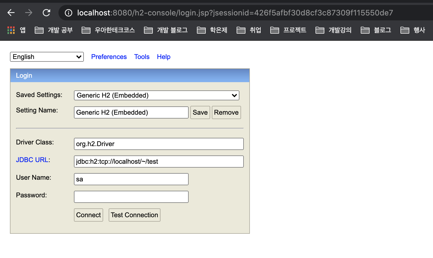The image size is (433, 258).
Task: Open the Tools link
Action: (142, 57)
